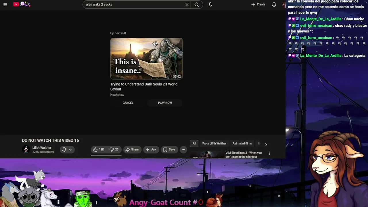Open the VtM Bloodlines 2 recommended video
Viewport: 368px width, 207px height.
(x=244, y=155)
